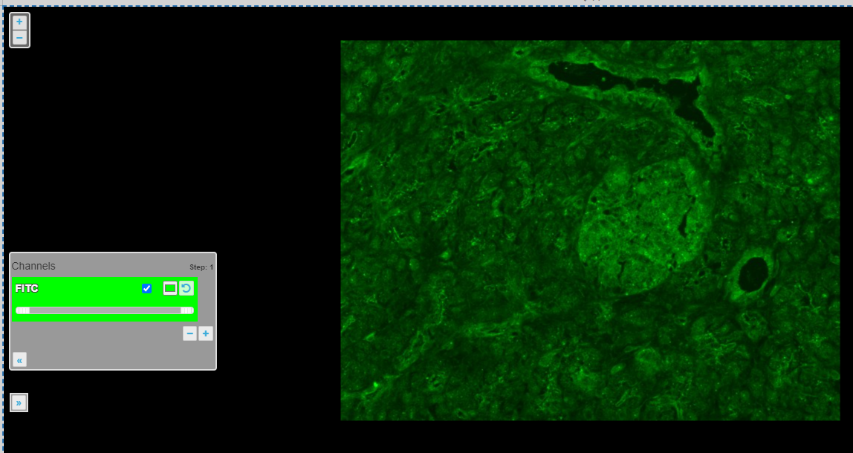
Task: Click the bottom-left corner of the tissue image
Action: pos(345,416)
